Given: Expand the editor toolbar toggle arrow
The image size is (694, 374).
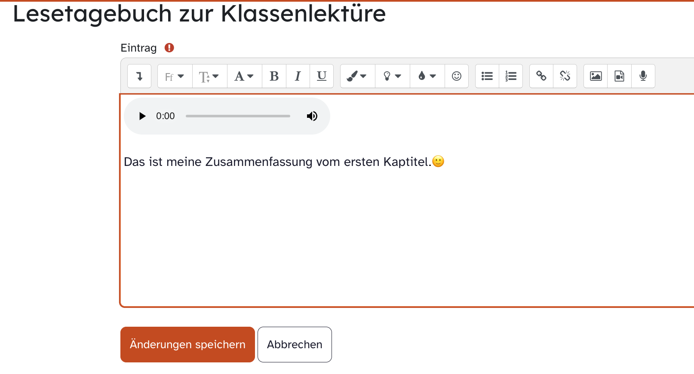Looking at the screenshot, I should 139,76.
